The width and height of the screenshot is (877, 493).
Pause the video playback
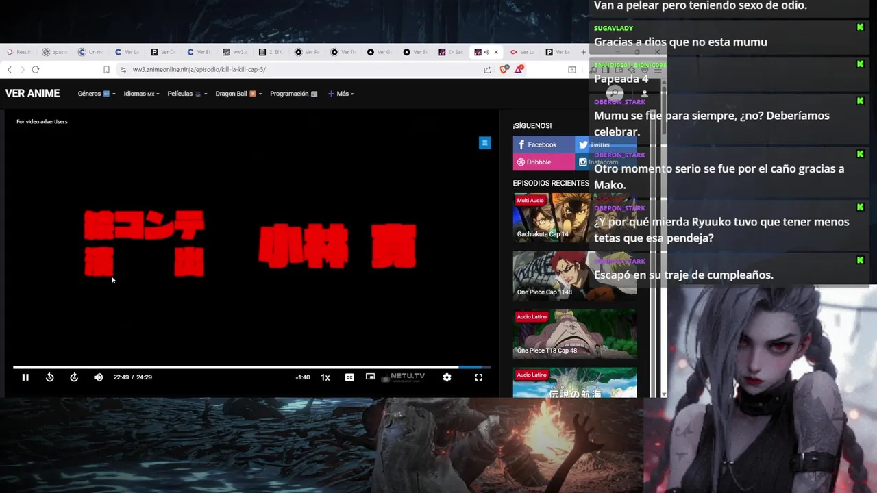tap(25, 377)
